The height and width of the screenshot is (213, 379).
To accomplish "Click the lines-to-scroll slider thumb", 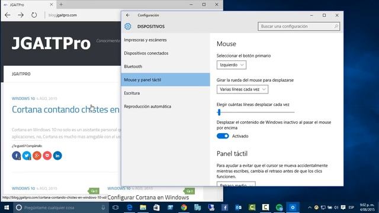I will pyautogui.click(x=219, y=112).
